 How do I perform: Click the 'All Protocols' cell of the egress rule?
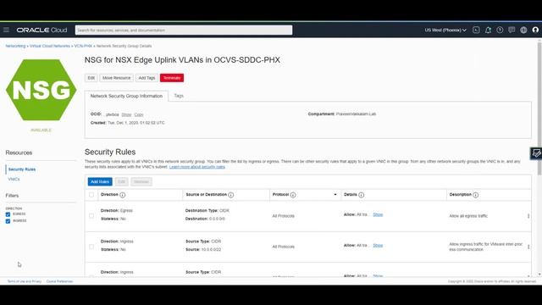pyautogui.click(x=283, y=216)
